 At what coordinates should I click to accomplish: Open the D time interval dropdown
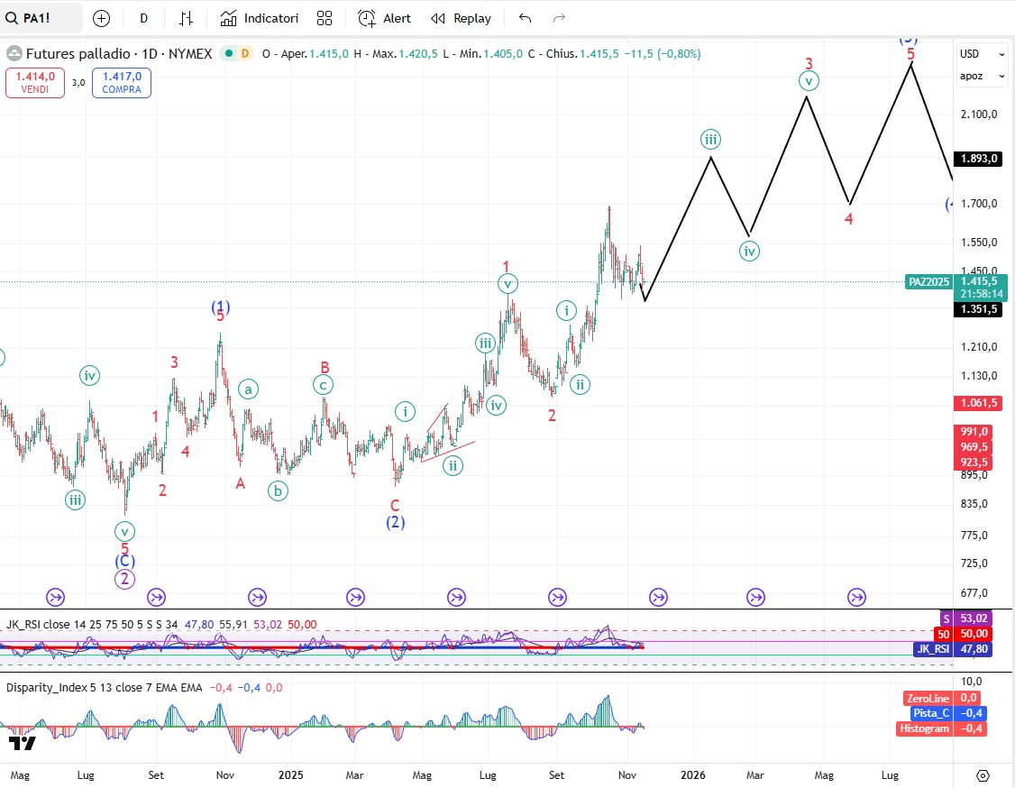pos(144,18)
